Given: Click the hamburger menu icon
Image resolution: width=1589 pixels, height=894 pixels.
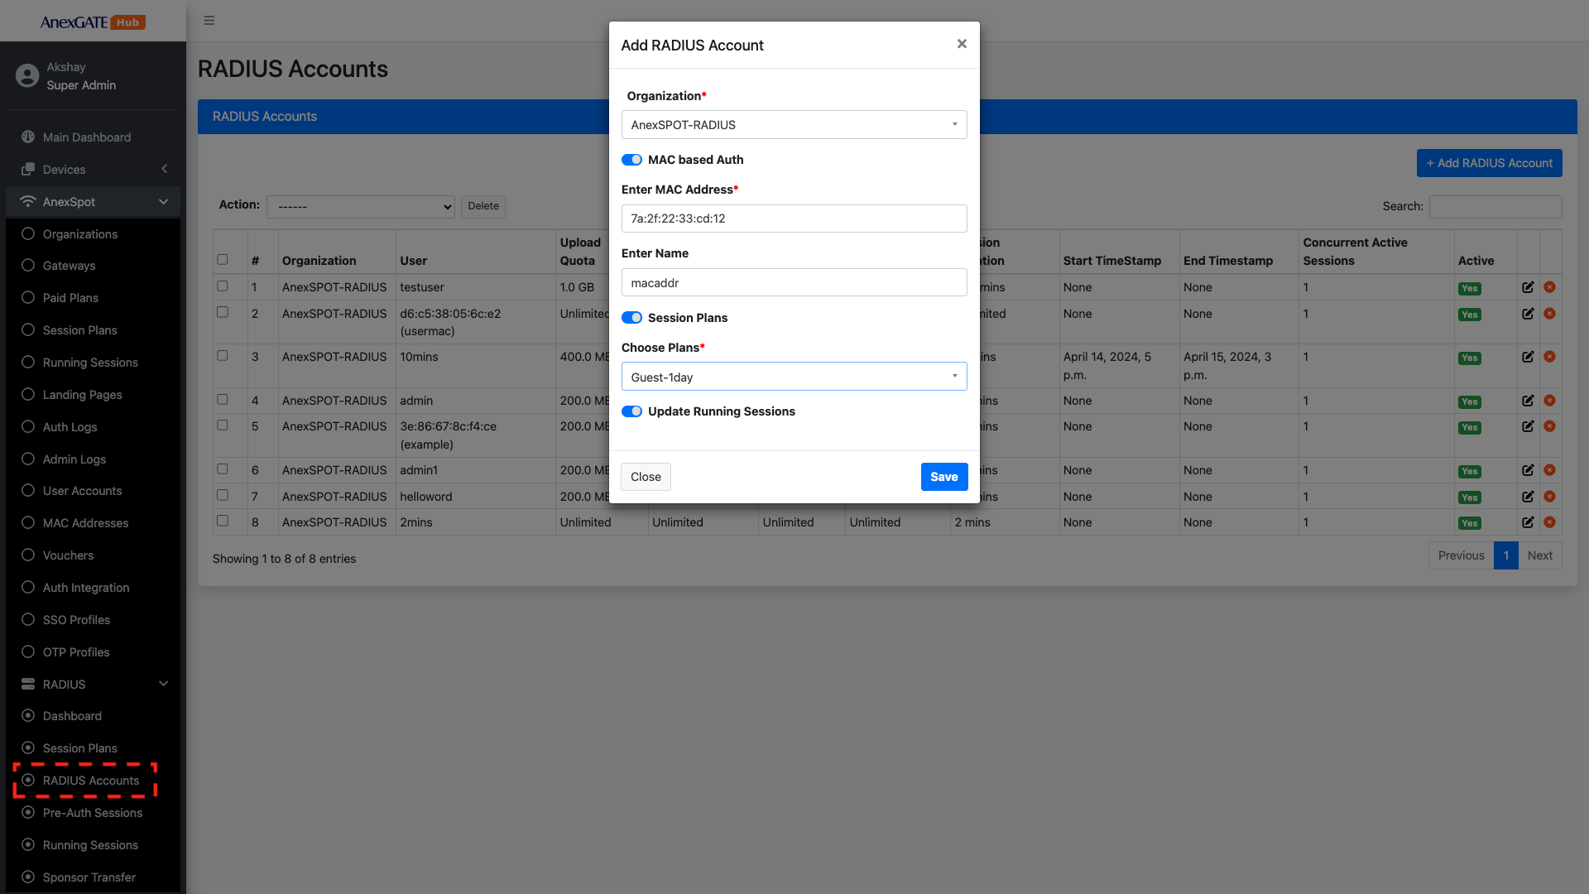Looking at the screenshot, I should (x=209, y=21).
